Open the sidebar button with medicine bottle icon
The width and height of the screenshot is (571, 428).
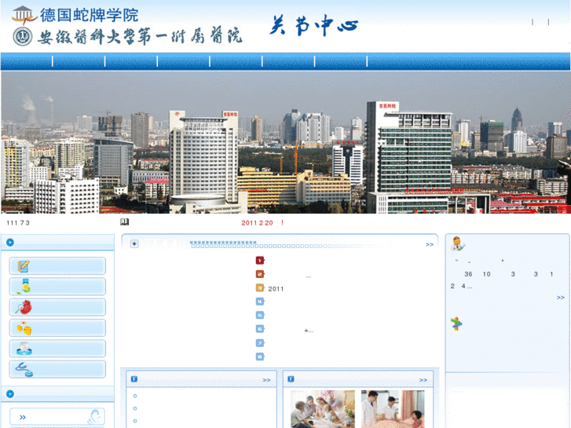(x=57, y=287)
